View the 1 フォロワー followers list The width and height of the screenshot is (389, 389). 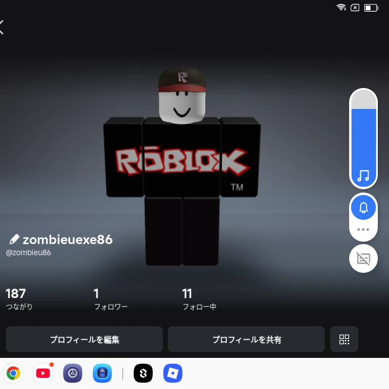(x=111, y=299)
